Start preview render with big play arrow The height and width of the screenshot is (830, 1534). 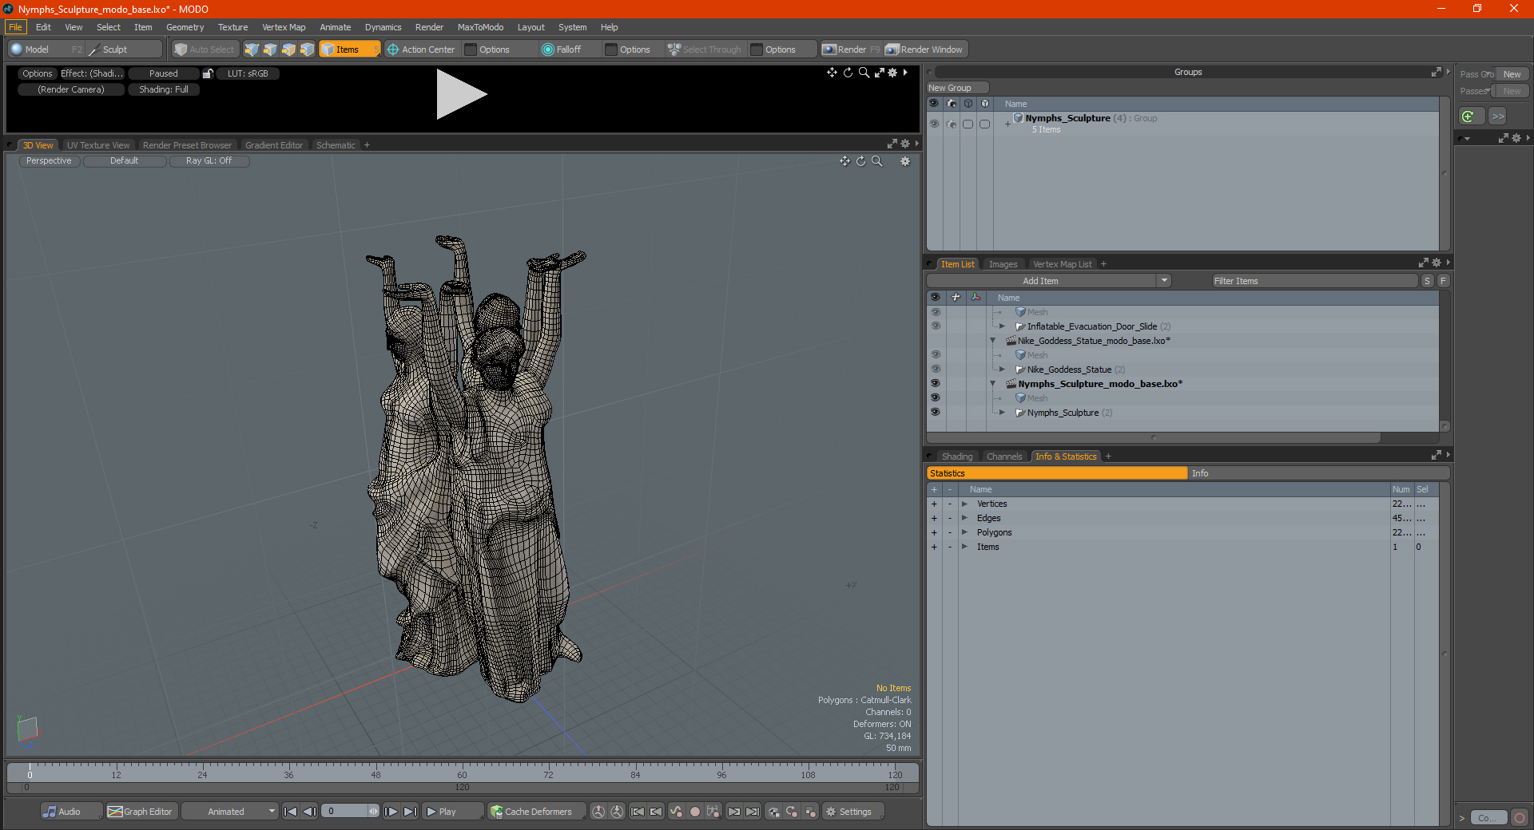[x=461, y=94]
